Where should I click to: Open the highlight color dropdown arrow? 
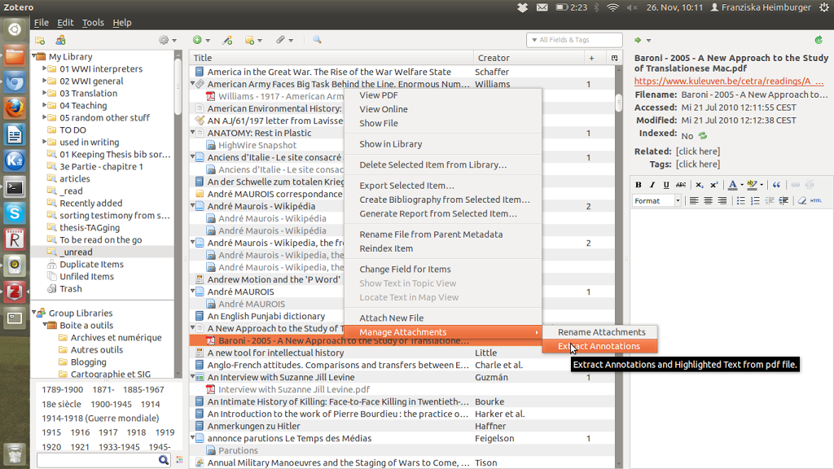point(762,185)
